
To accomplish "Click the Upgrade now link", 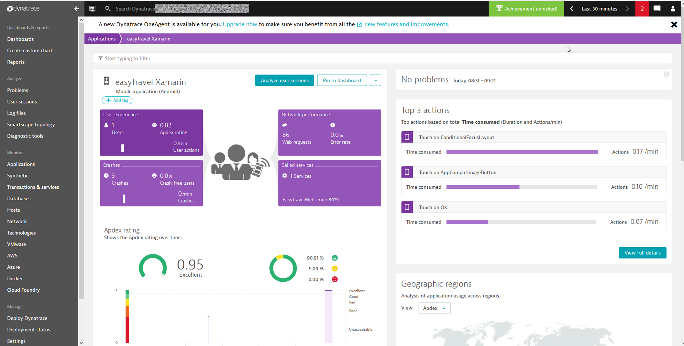I will point(240,24).
